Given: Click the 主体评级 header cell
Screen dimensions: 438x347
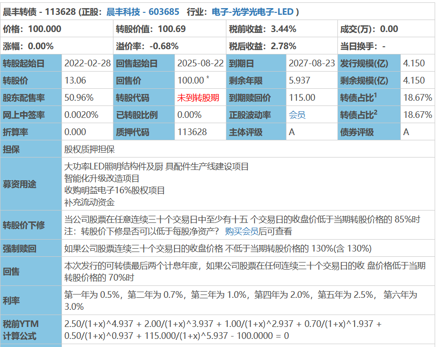Looking at the screenshot, I should point(256,132).
